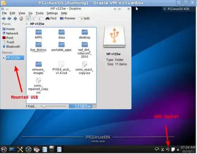
Task: Expand hidden system tray icons arrow
Action: tap(178, 150)
